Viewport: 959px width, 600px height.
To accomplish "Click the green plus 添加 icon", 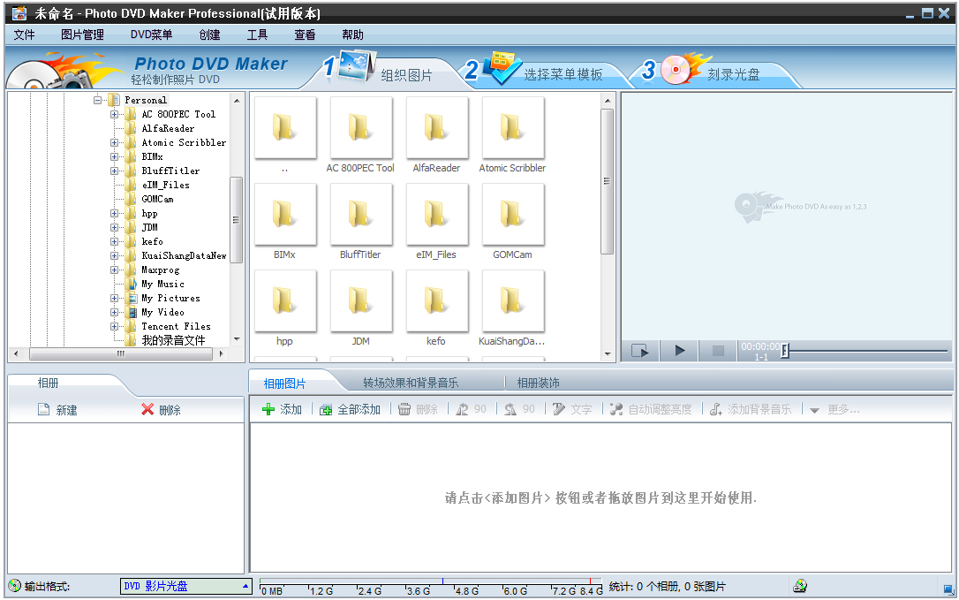I will 269,410.
